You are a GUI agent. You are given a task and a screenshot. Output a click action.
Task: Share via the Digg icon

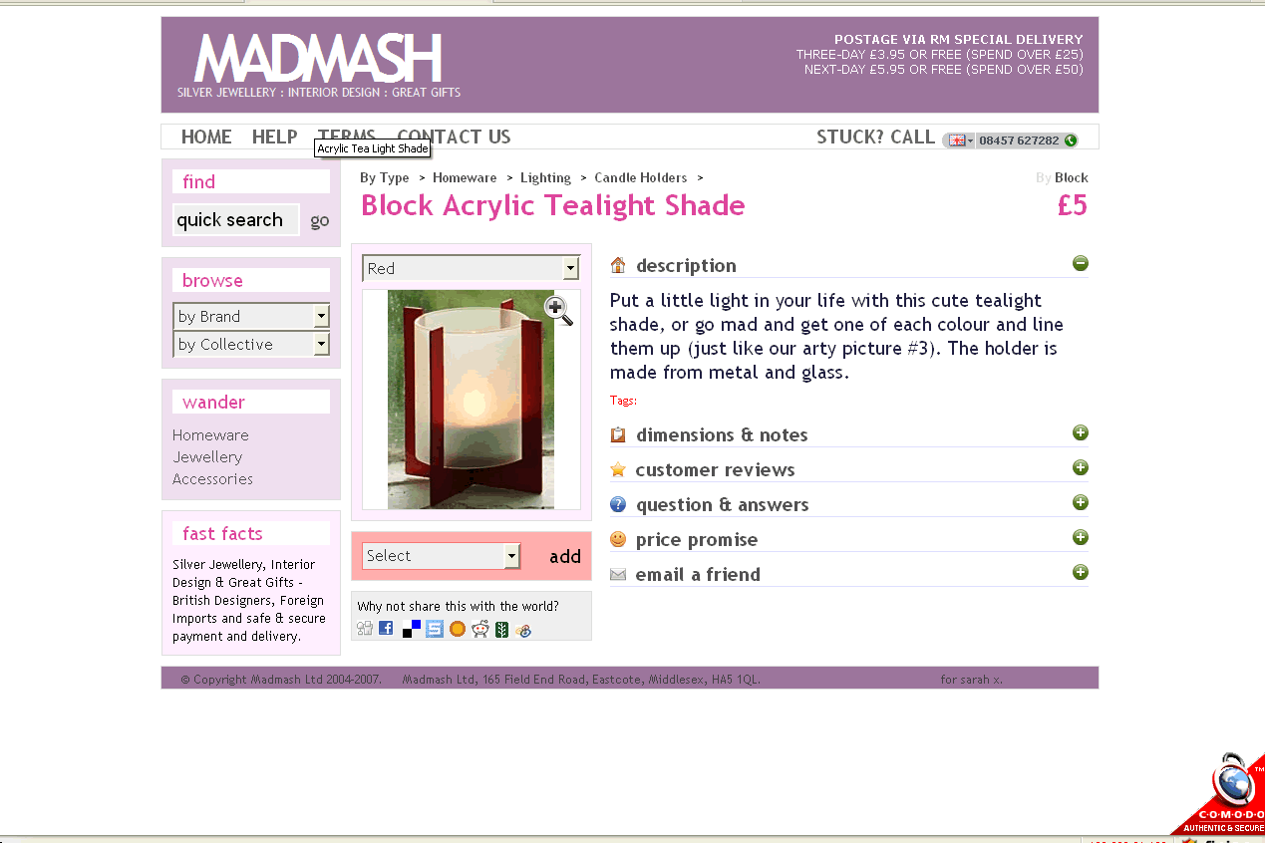tap(365, 629)
